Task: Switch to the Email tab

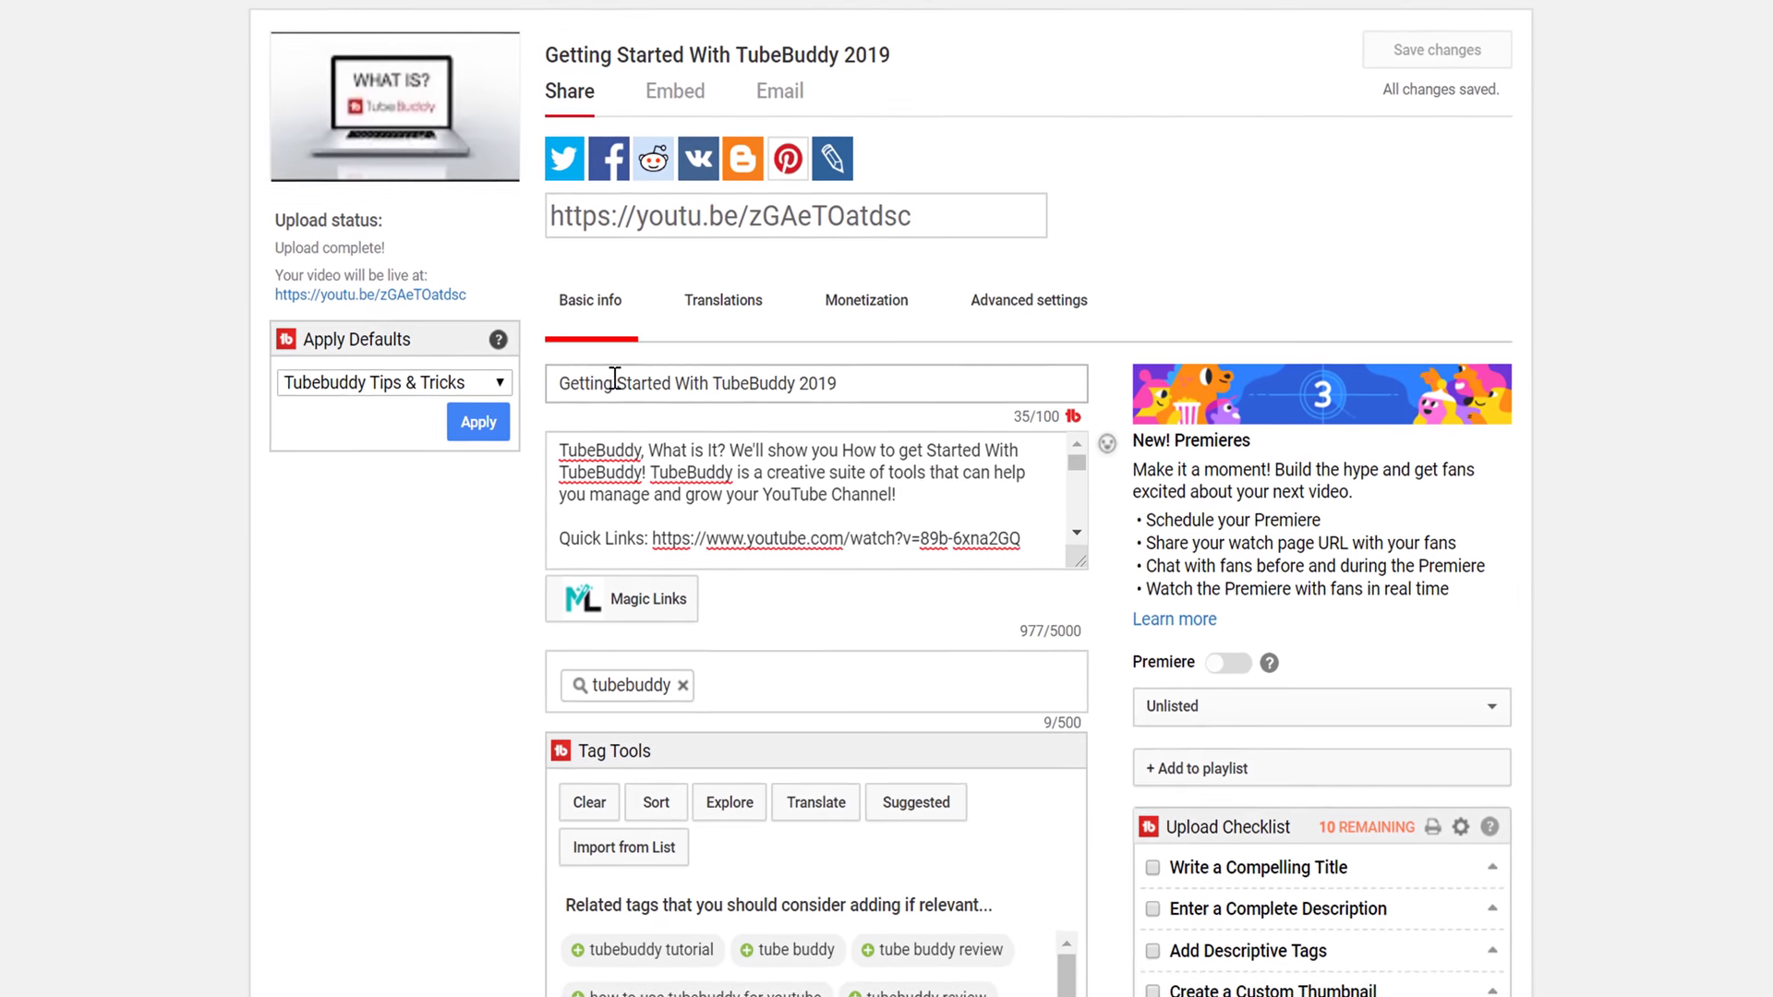Action: [x=779, y=91]
